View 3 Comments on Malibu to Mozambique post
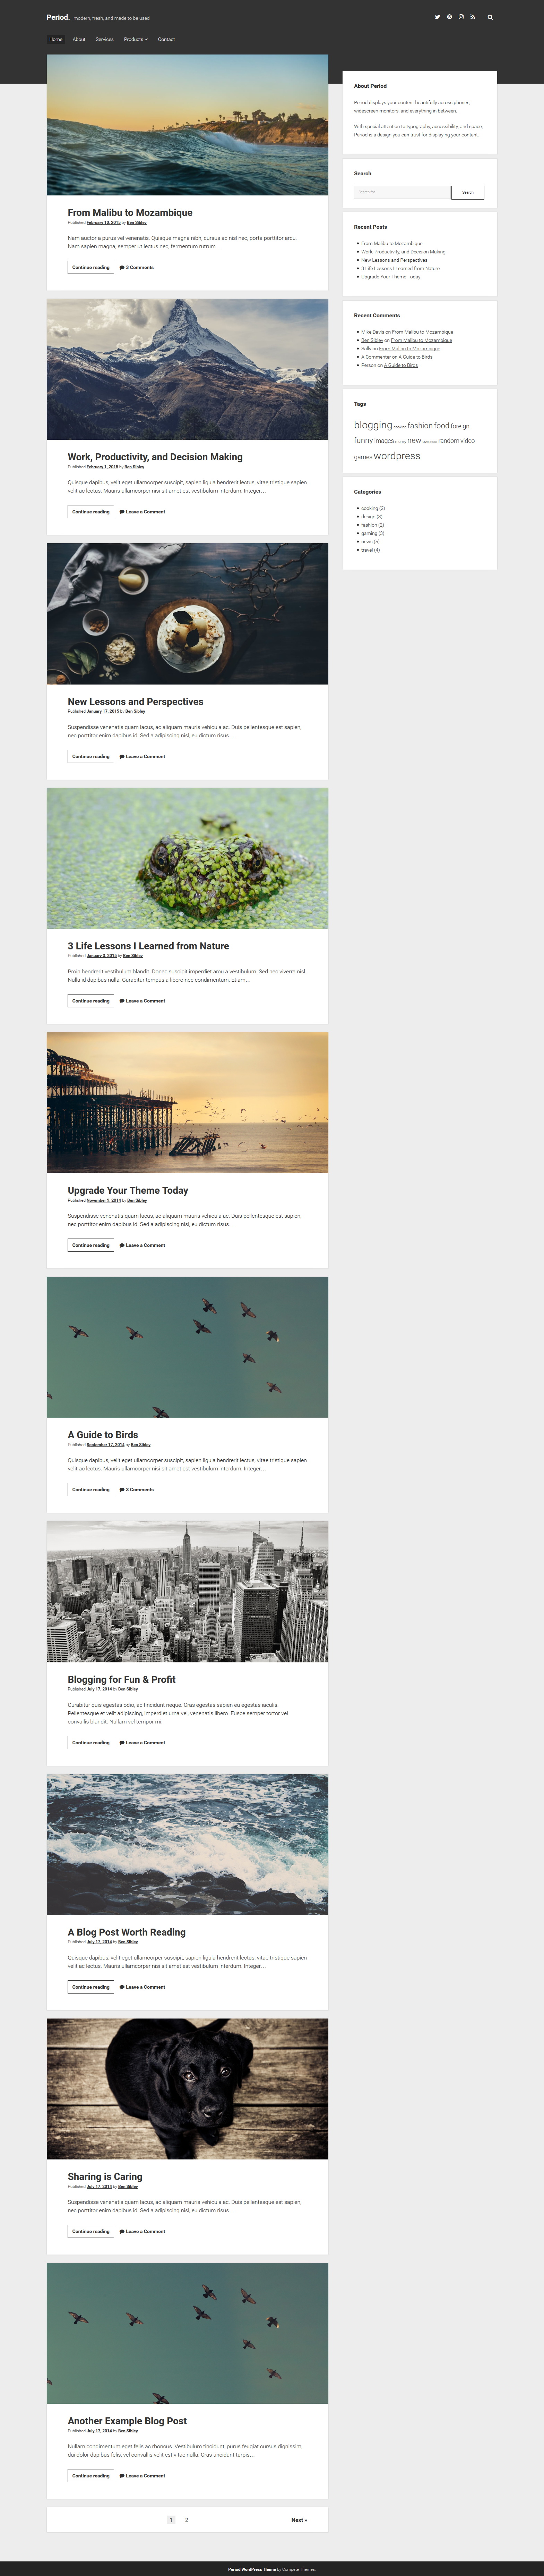This screenshot has width=544, height=2576. (137, 267)
